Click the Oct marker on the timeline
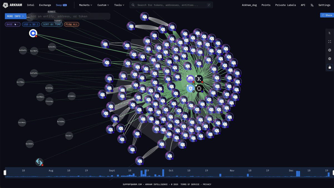The height and width of the screenshot is (188, 334). (171, 171)
